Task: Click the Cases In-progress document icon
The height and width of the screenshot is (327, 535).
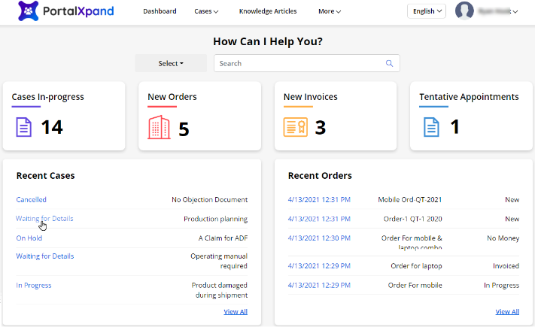Action: pos(24,127)
